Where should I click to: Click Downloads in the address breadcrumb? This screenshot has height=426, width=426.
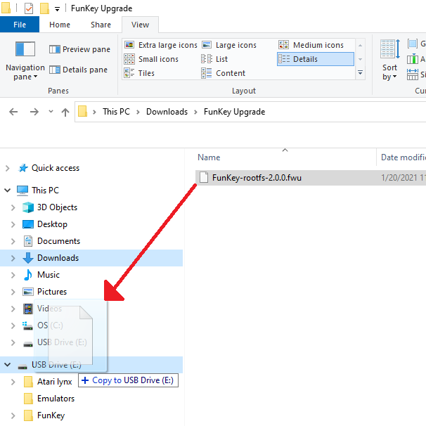coord(167,112)
